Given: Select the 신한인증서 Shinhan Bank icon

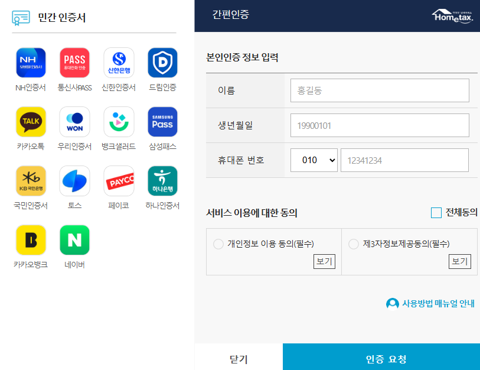Looking at the screenshot, I should click(119, 63).
